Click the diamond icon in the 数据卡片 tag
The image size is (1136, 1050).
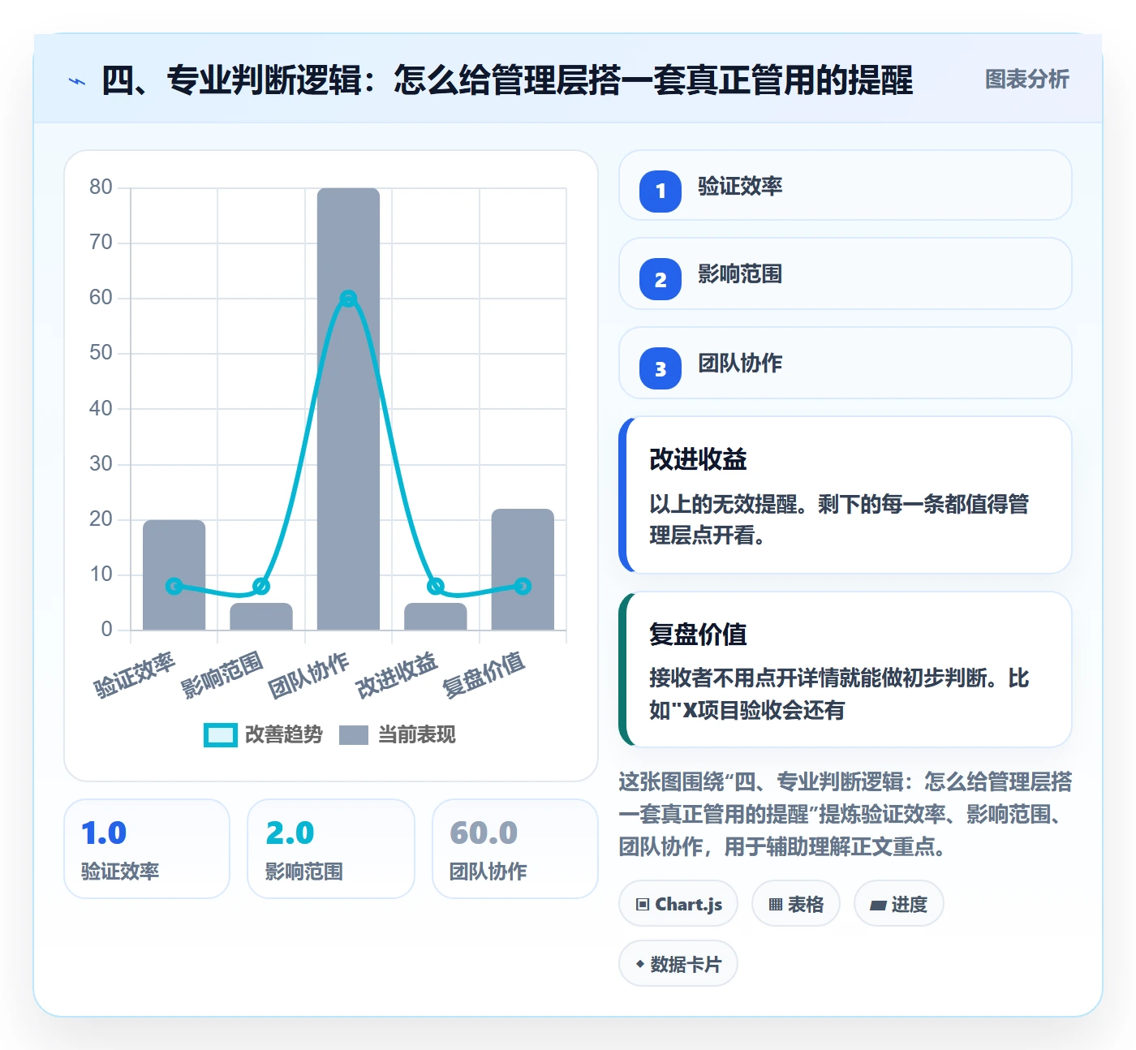pos(639,964)
